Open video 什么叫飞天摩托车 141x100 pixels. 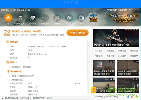pos(104,85)
